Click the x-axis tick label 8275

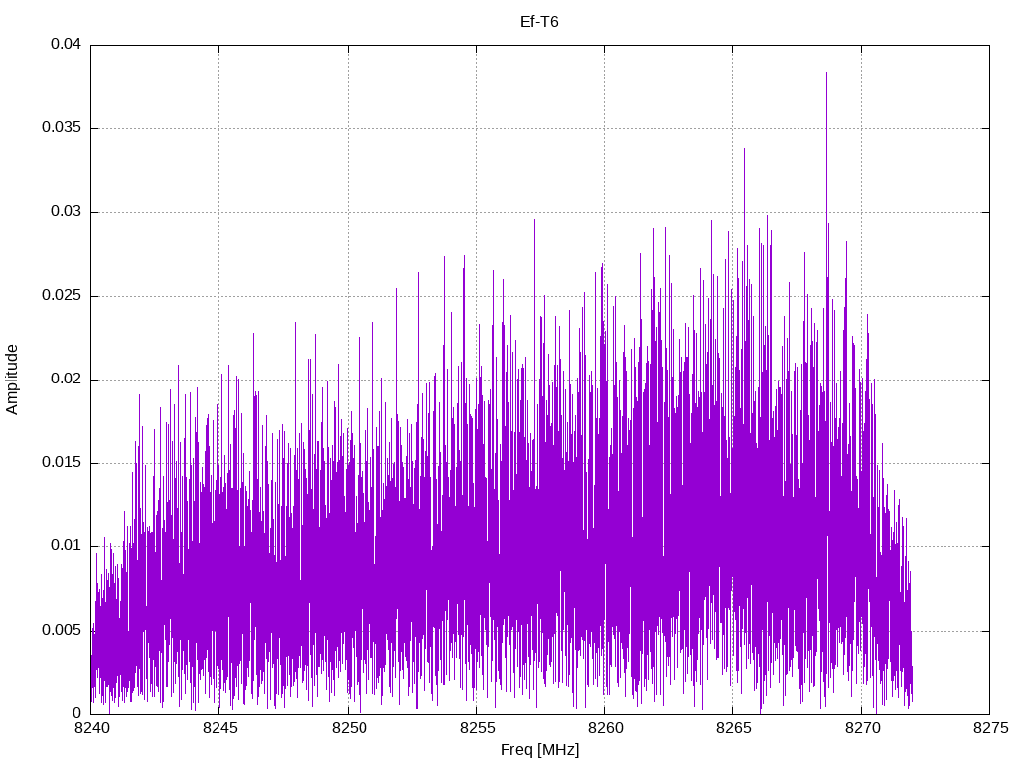[990, 728]
